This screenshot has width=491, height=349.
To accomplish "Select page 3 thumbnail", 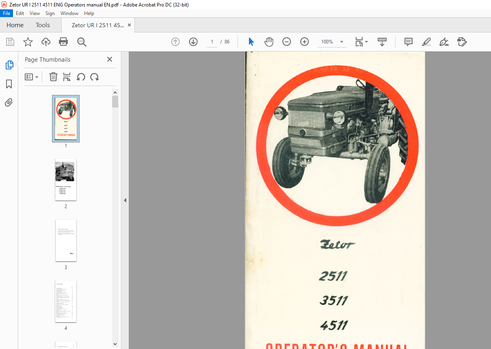I will (66, 240).
